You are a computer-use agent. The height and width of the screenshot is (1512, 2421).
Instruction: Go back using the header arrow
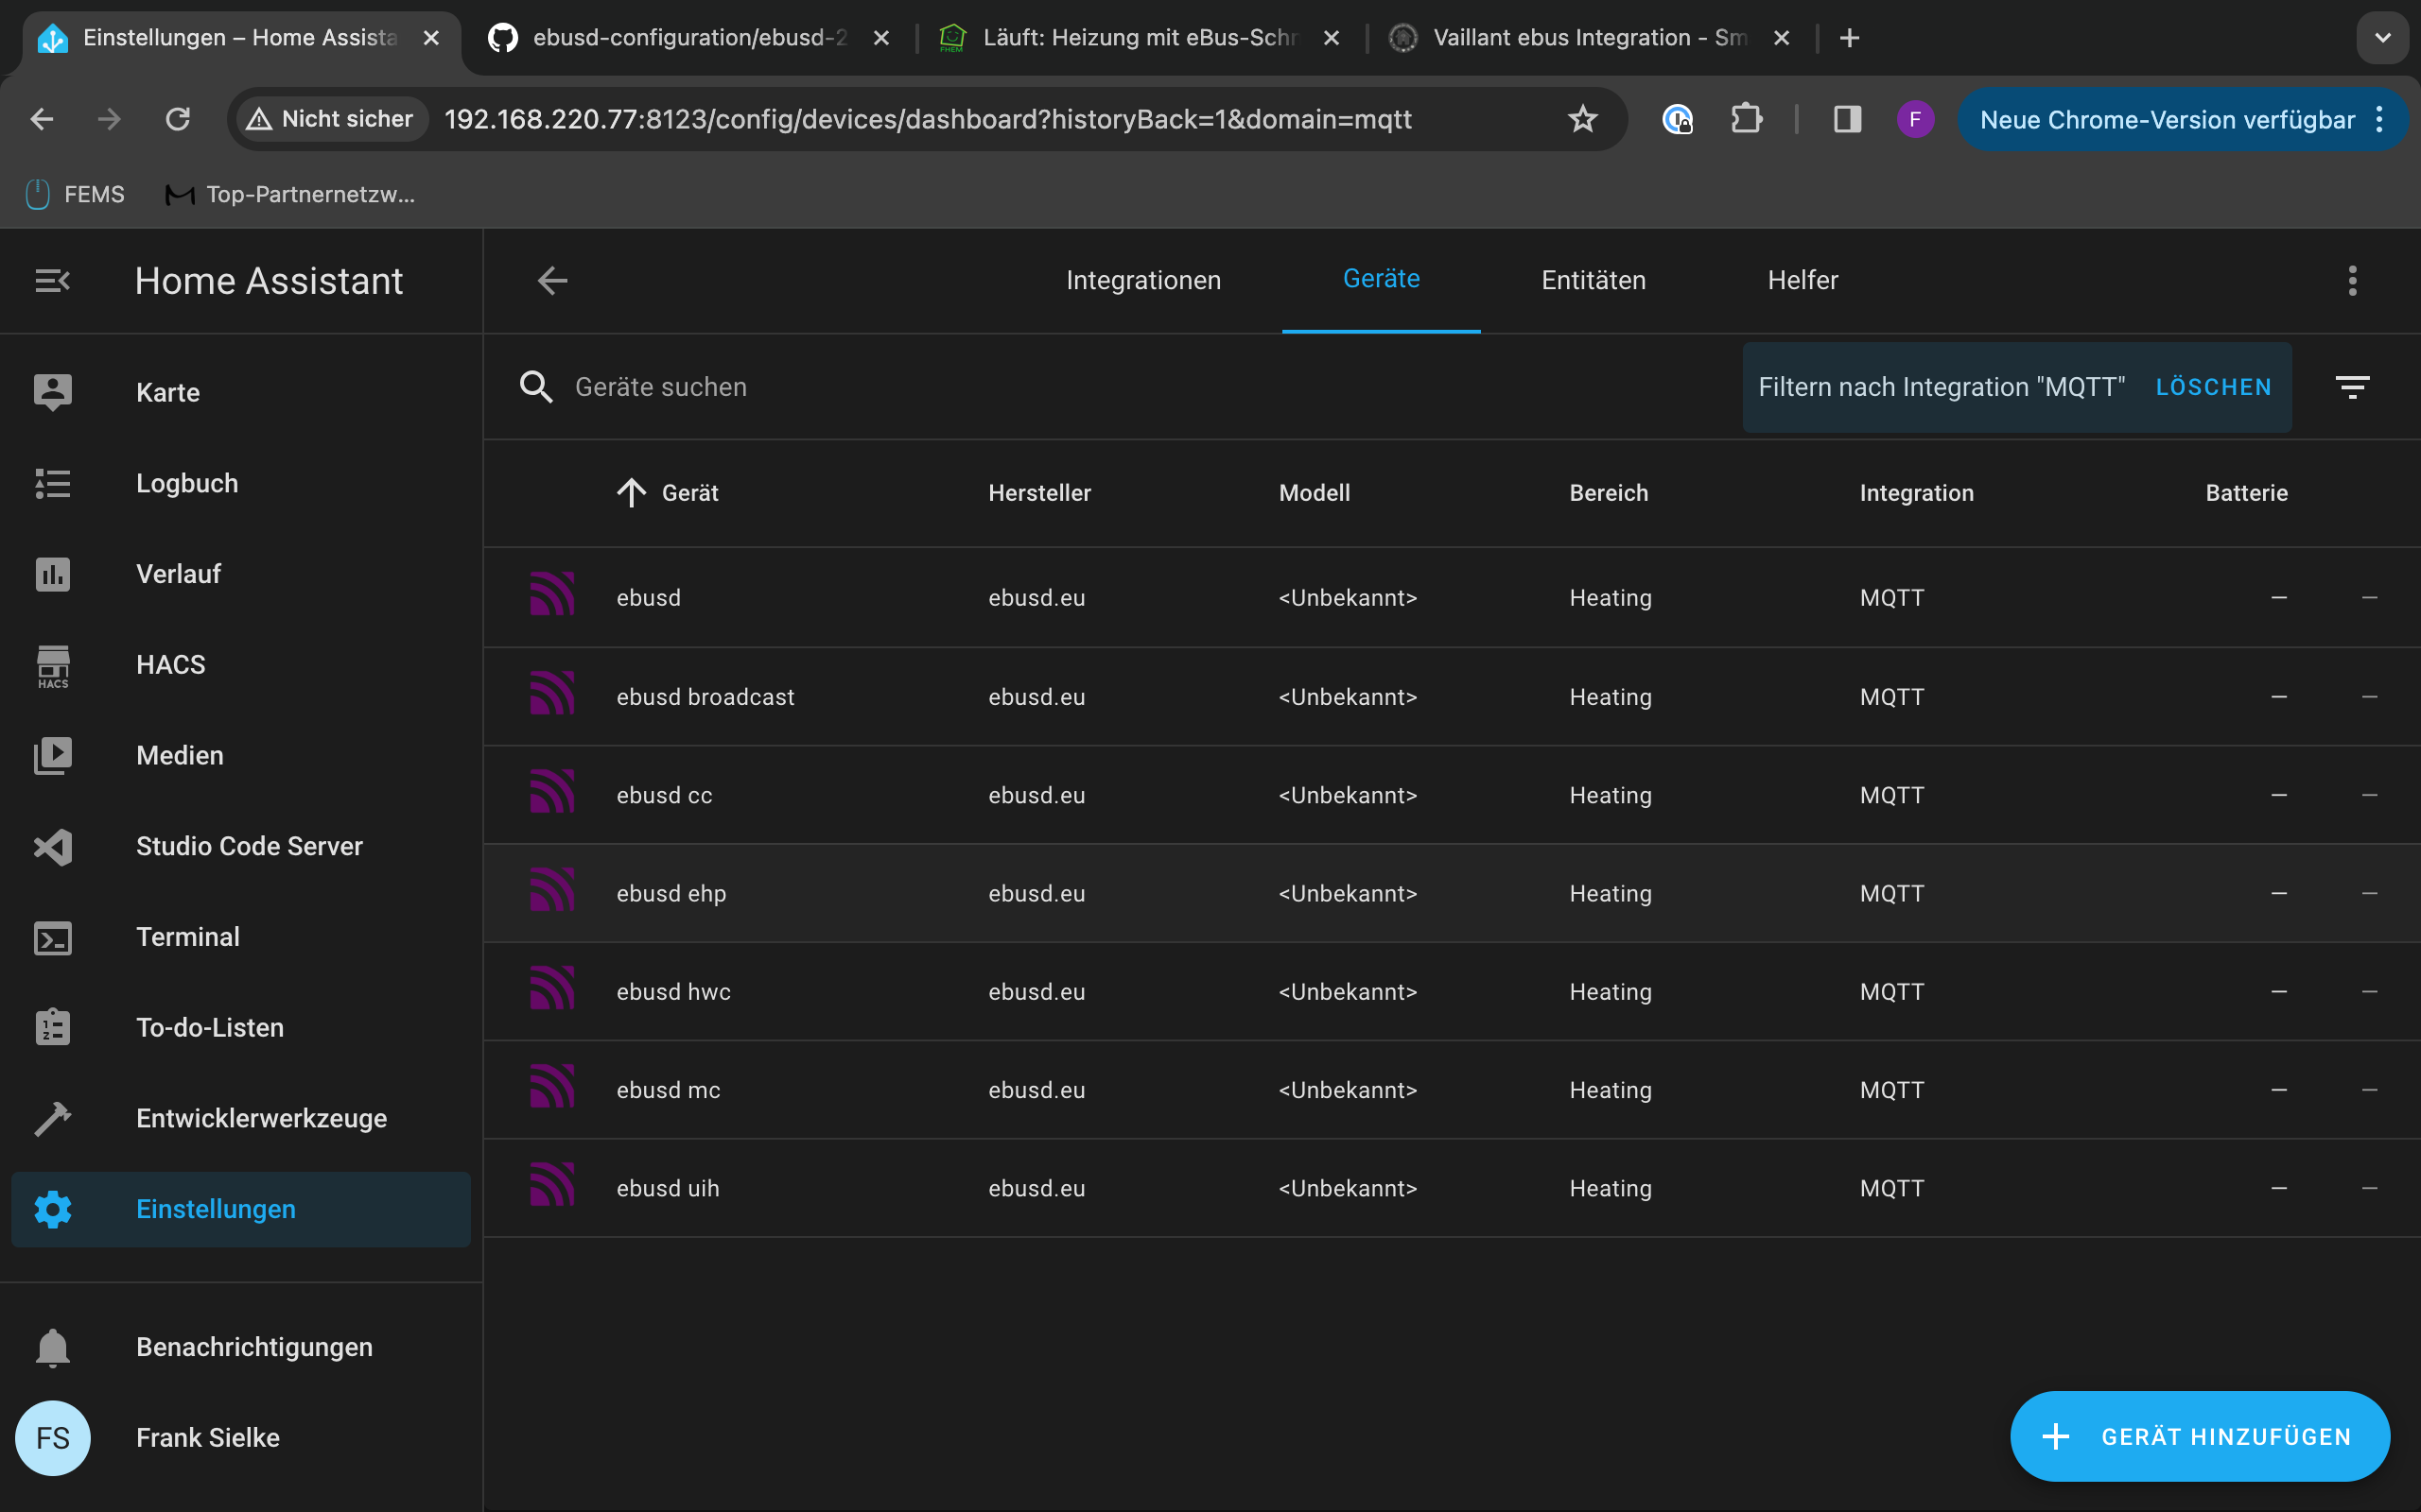click(552, 281)
